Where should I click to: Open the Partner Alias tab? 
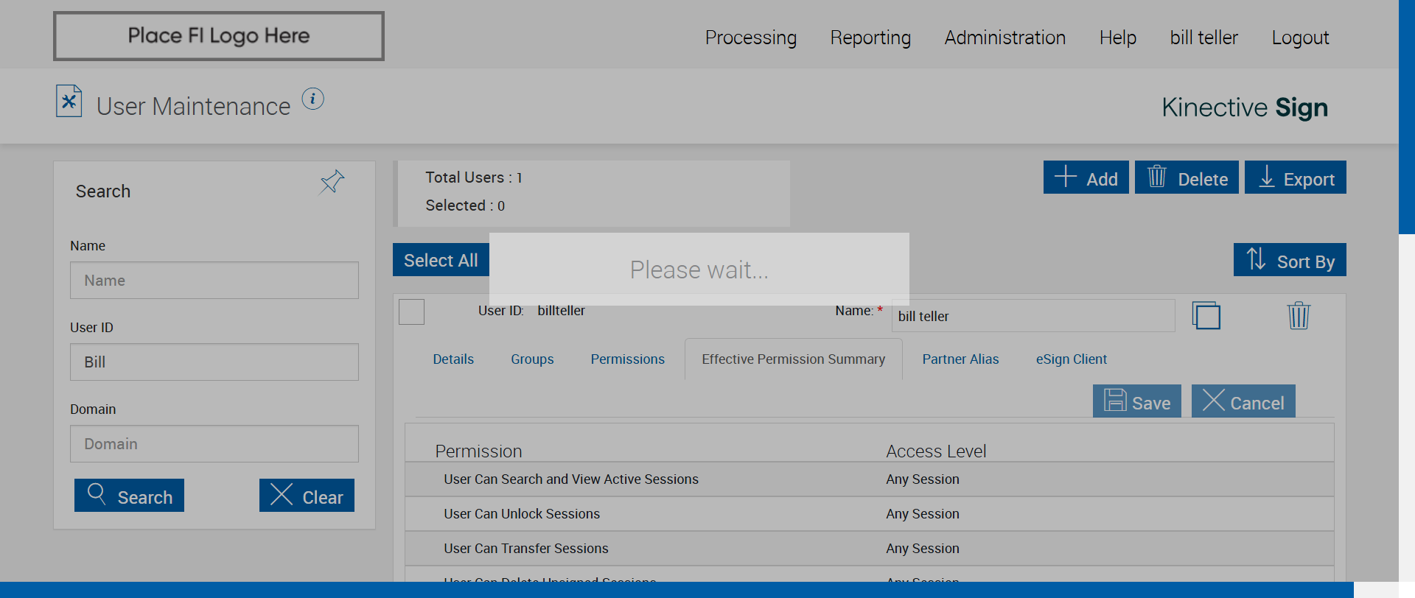pyautogui.click(x=960, y=359)
